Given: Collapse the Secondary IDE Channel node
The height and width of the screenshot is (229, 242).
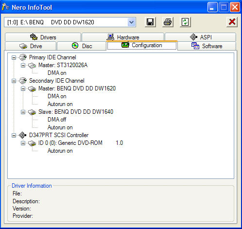Looking at the screenshot, I should 14,81.
